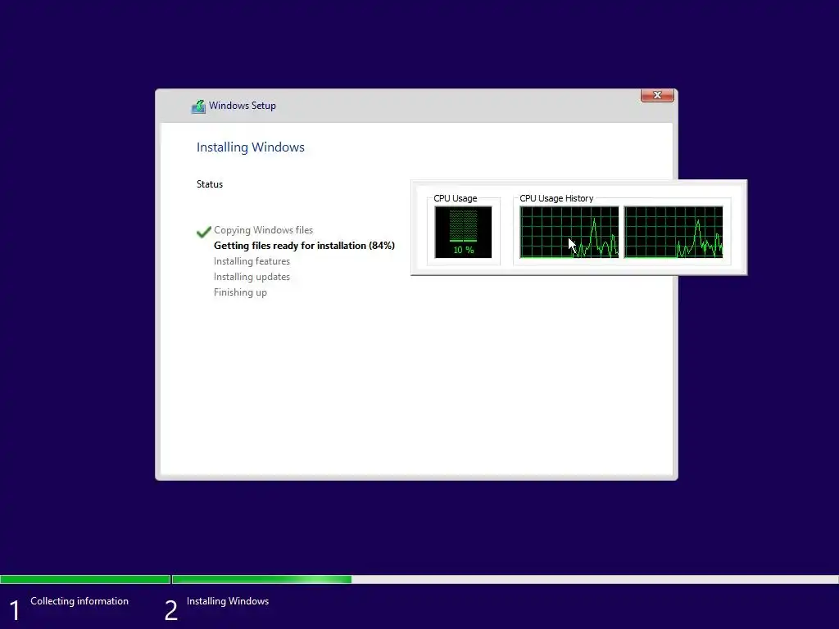839x629 pixels.
Task: Select the 'Copying Windows files' status line
Action: 263,230
